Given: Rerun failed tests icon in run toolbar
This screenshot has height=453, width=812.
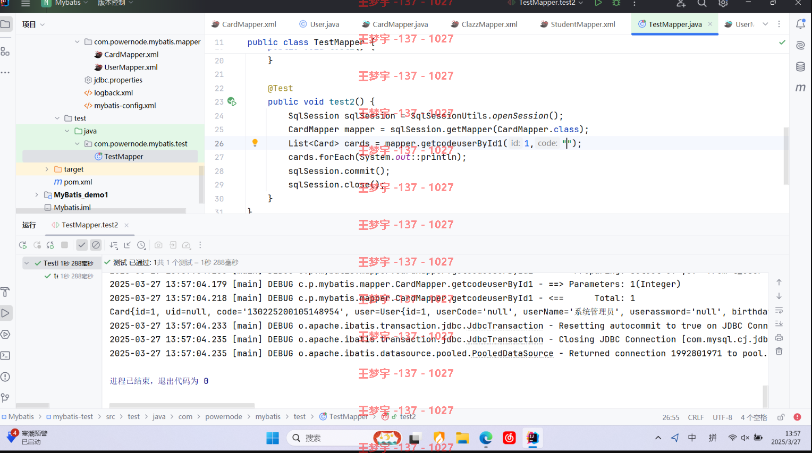Looking at the screenshot, I should (37, 245).
